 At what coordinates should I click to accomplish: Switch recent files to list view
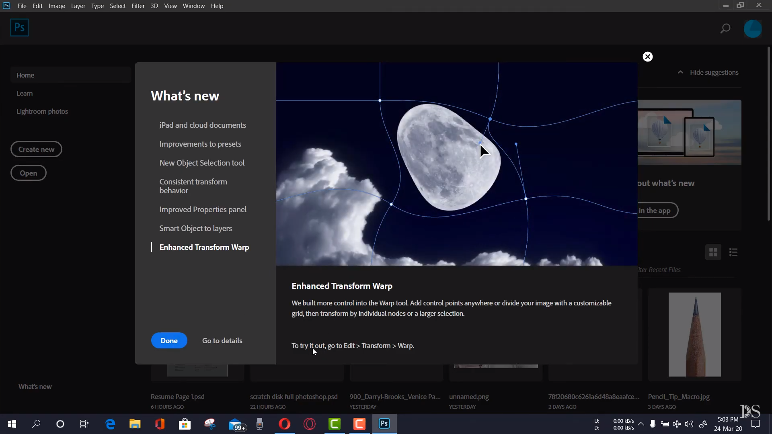733,252
